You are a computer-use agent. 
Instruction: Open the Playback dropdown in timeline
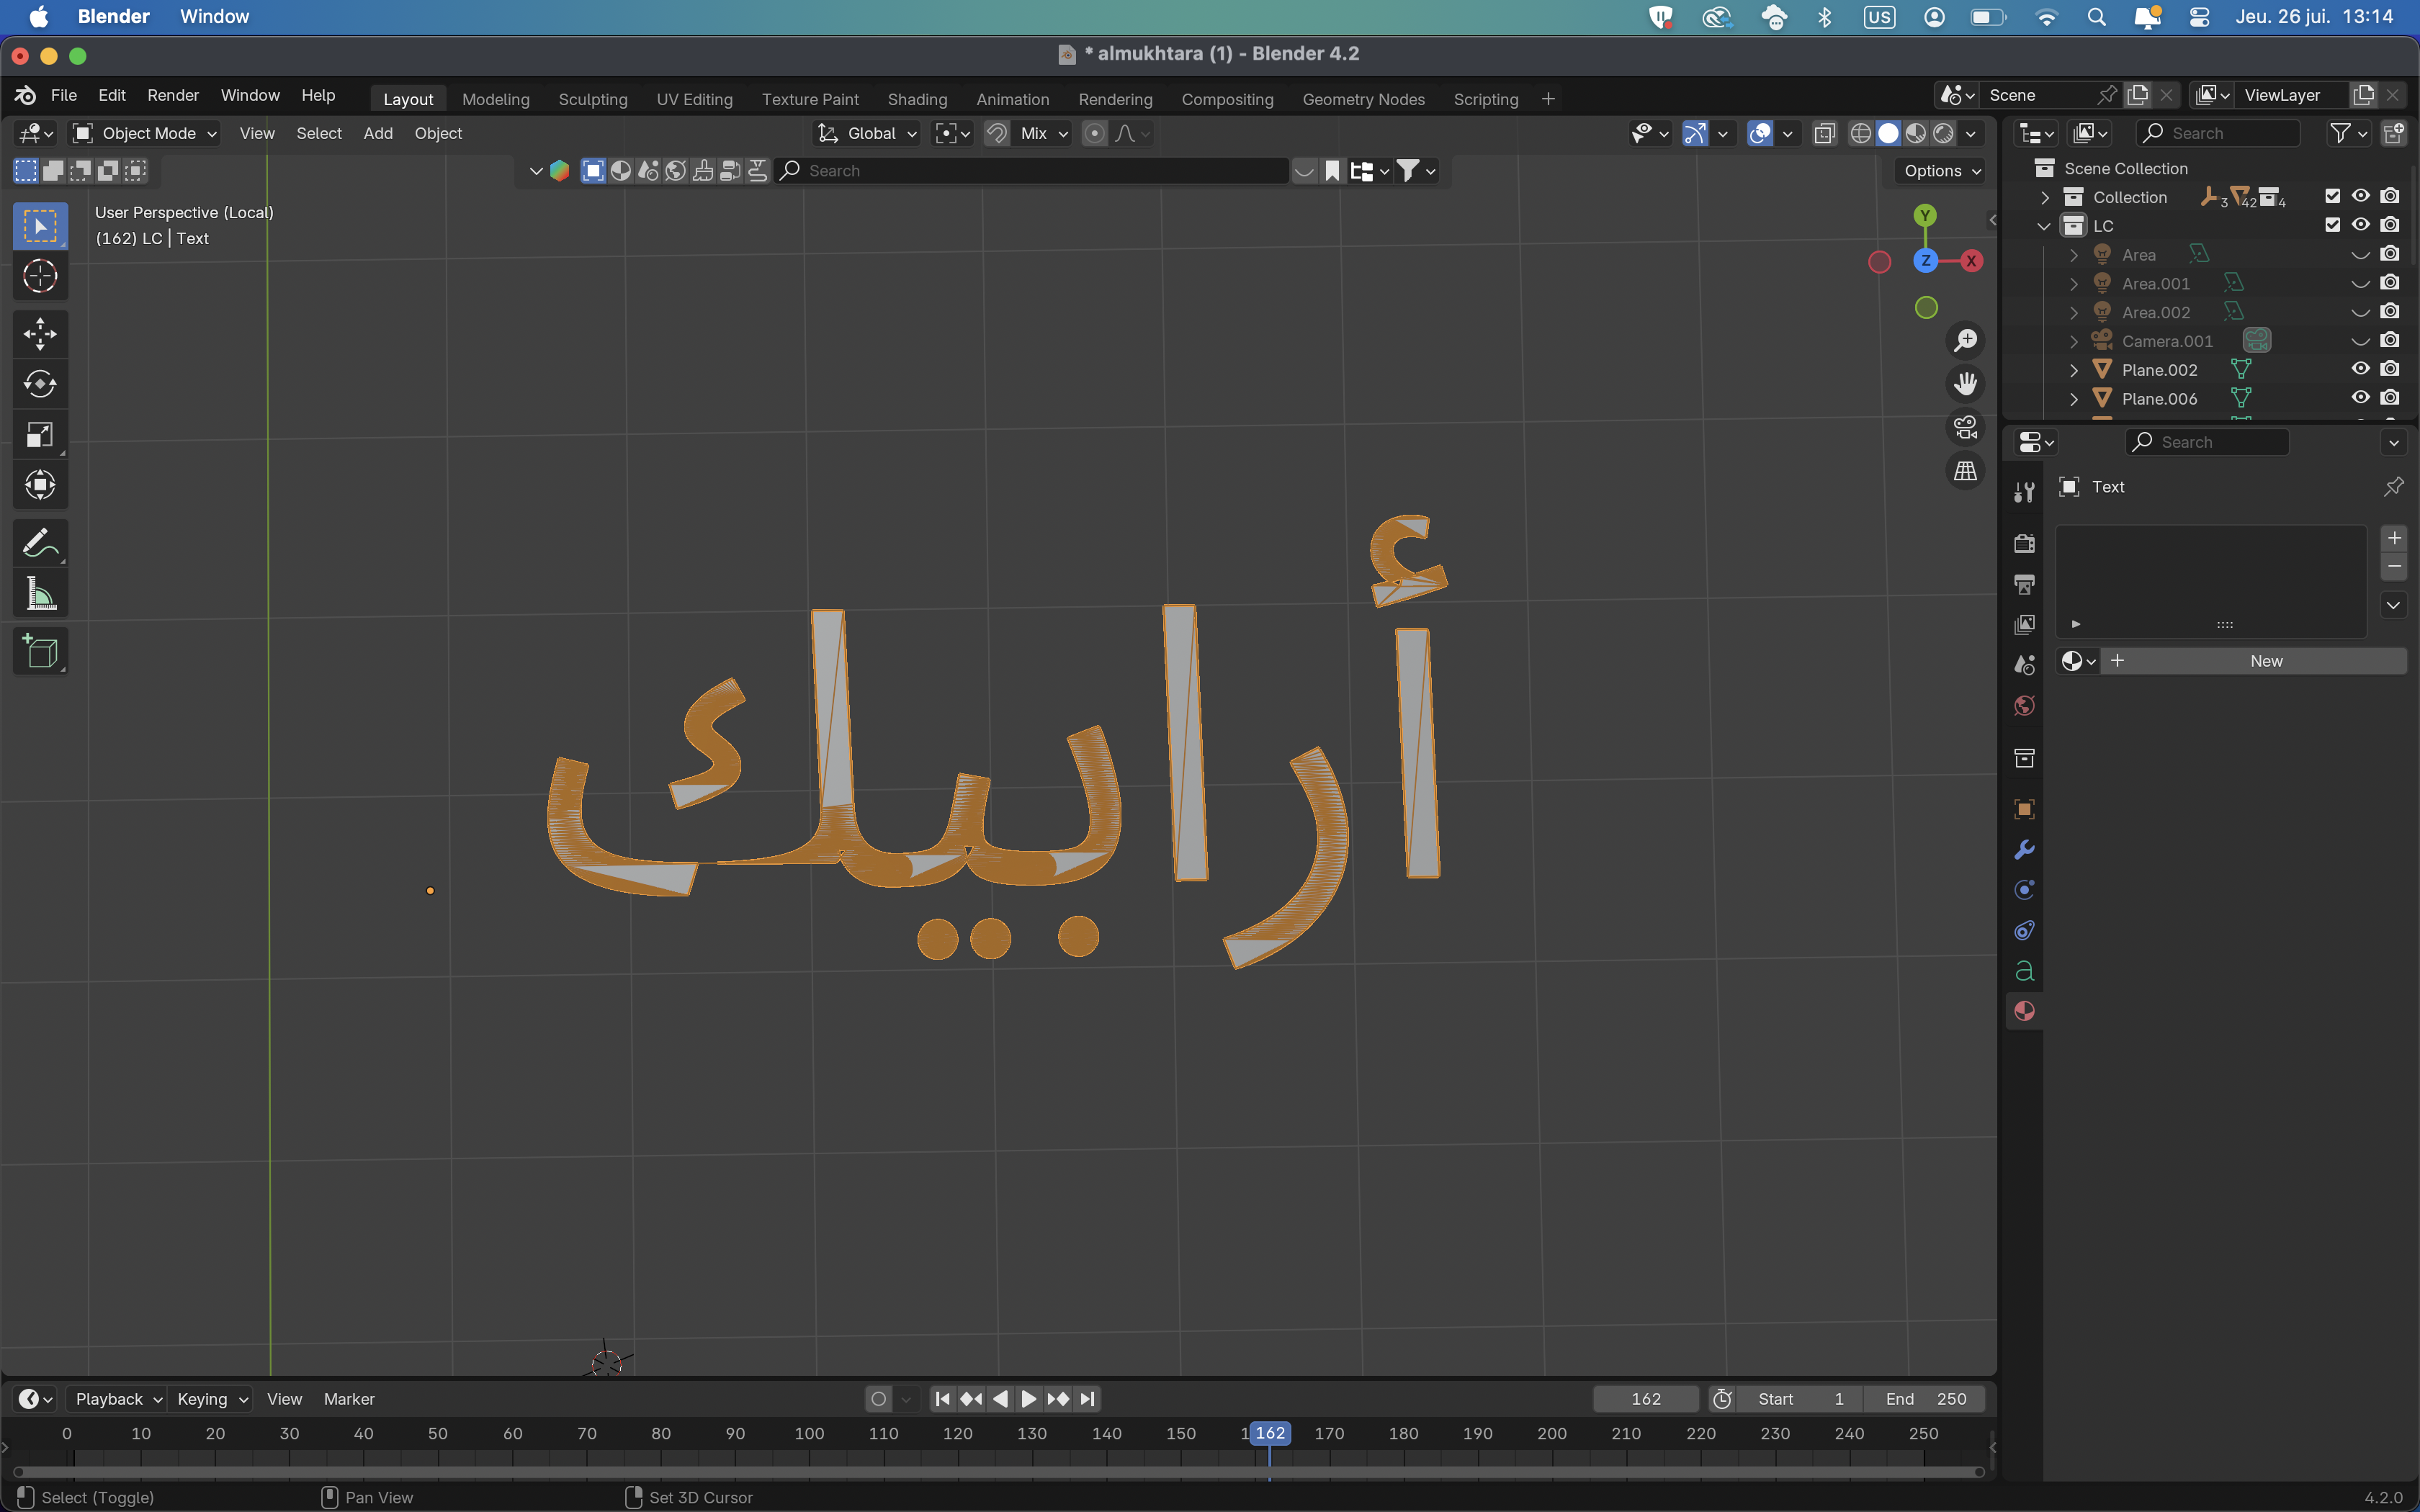(118, 1399)
